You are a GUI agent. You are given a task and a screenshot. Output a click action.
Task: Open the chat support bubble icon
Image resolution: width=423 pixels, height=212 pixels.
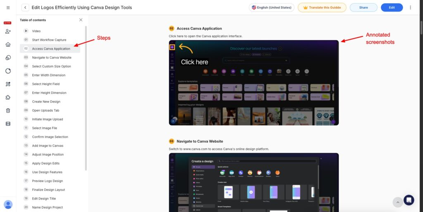point(409,200)
